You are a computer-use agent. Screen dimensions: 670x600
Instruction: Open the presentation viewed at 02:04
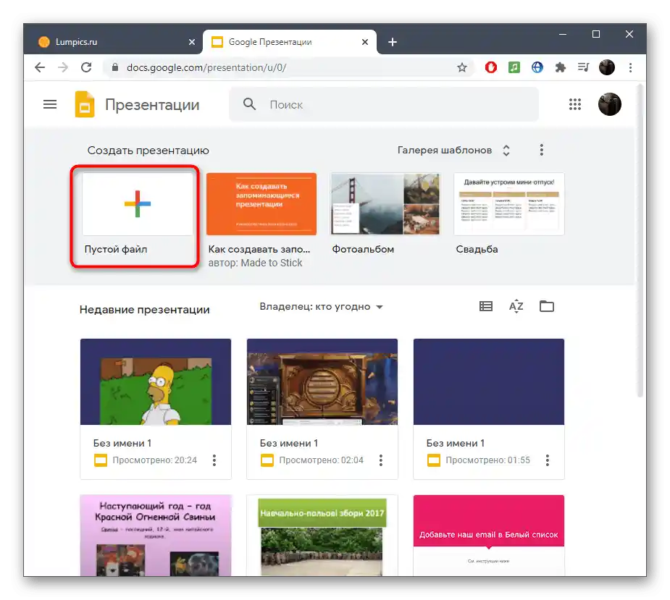click(x=322, y=409)
